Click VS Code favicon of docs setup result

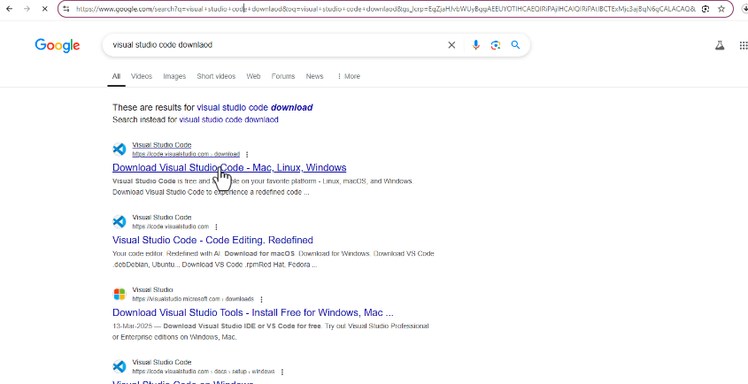point(120,367)
